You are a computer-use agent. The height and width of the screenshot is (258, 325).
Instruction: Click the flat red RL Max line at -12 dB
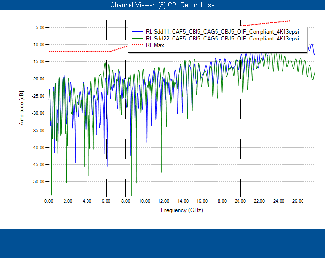(x=80, y=51)
